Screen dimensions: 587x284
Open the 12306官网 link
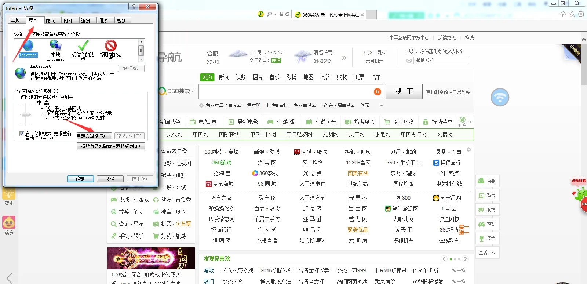tap(358, 163)
